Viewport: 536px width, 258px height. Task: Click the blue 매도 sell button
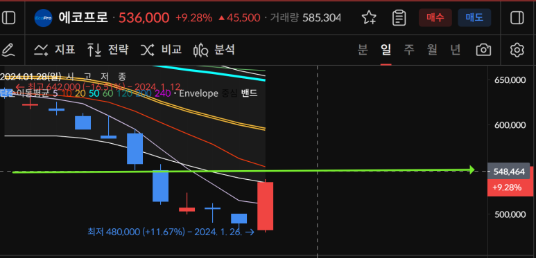474,18
